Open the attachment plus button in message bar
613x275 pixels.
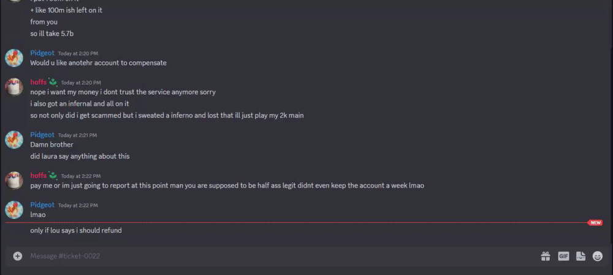click(17, 256)
